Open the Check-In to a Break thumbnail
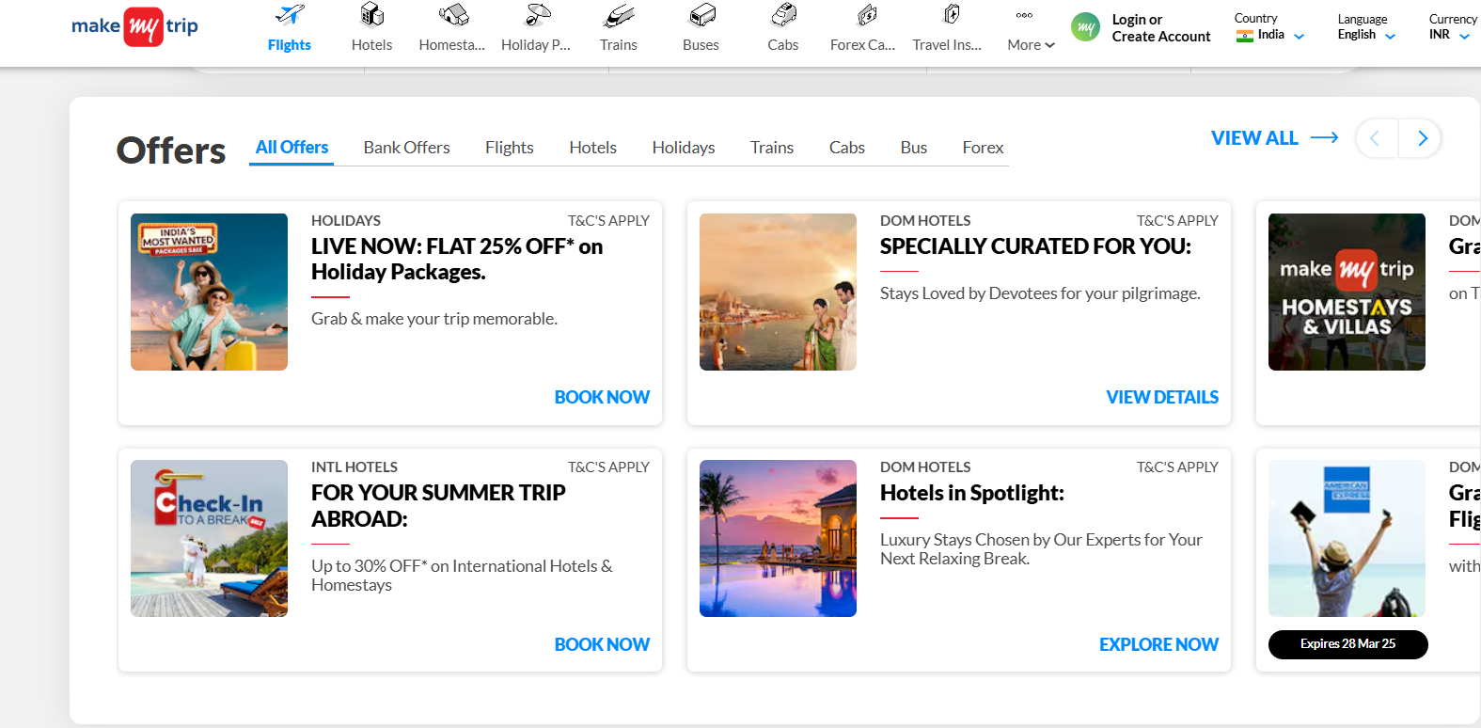1481x728 pixels. tap(209, 538)
